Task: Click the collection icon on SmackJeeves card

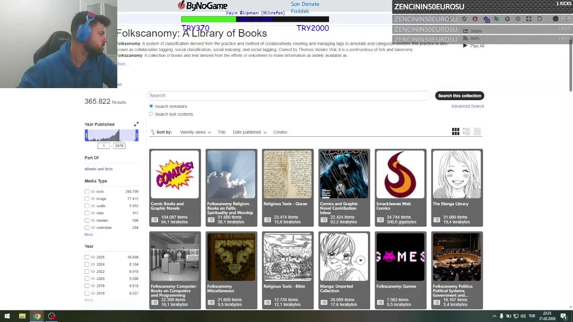Action: tap(380, 220)
